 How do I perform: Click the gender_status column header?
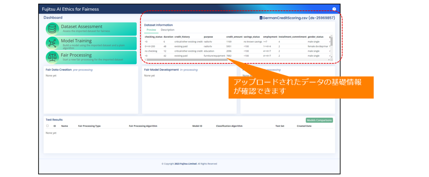316,37
